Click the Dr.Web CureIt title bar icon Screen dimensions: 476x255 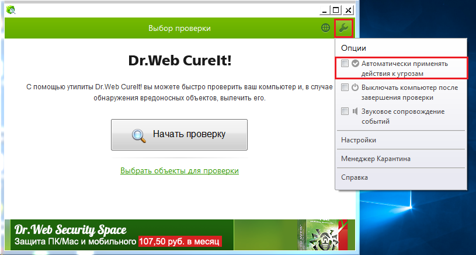(x=11, y=10)
